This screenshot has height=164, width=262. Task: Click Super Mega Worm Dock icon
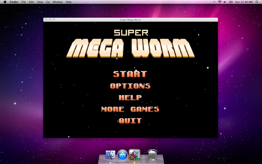[x=134, y=155]
